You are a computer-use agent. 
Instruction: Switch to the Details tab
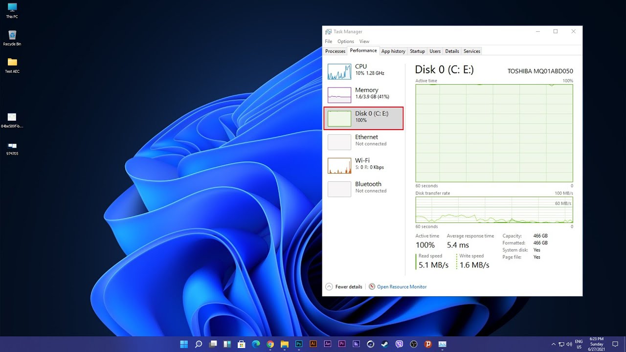click(452, 51)
